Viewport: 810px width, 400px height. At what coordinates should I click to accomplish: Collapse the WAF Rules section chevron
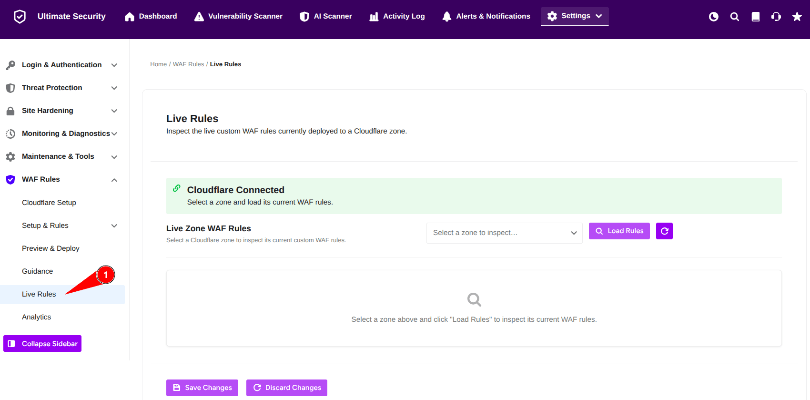tap(114, 180)
